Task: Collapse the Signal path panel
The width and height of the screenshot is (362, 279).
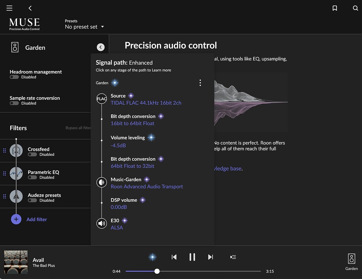Action: coord(100,47)
